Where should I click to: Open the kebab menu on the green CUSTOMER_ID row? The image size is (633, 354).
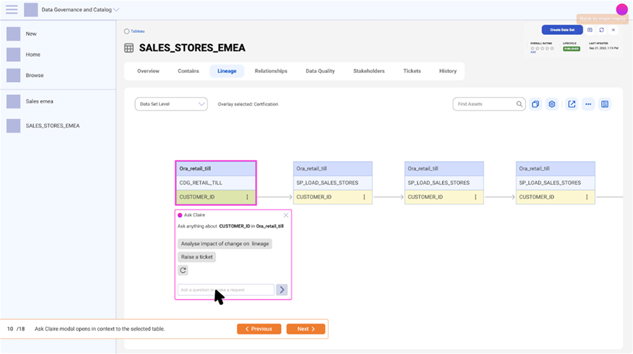tap(247, 197)
